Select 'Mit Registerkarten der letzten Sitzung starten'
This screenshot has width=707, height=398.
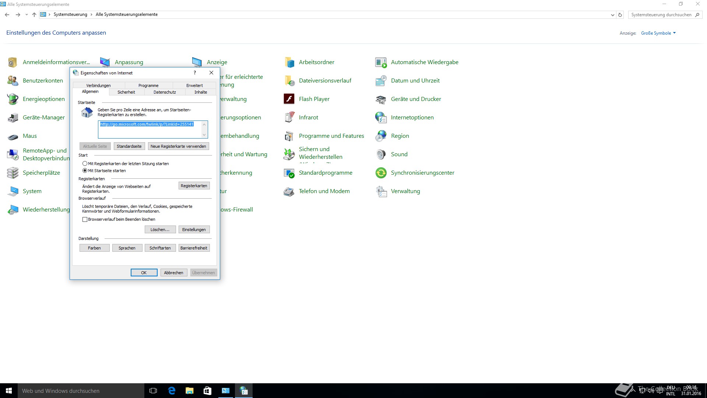coord(85,164)
